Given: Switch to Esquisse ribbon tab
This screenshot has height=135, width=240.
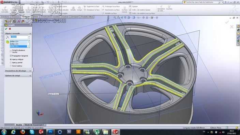Looking at the screenshot, I should click(x=15, y=17).
